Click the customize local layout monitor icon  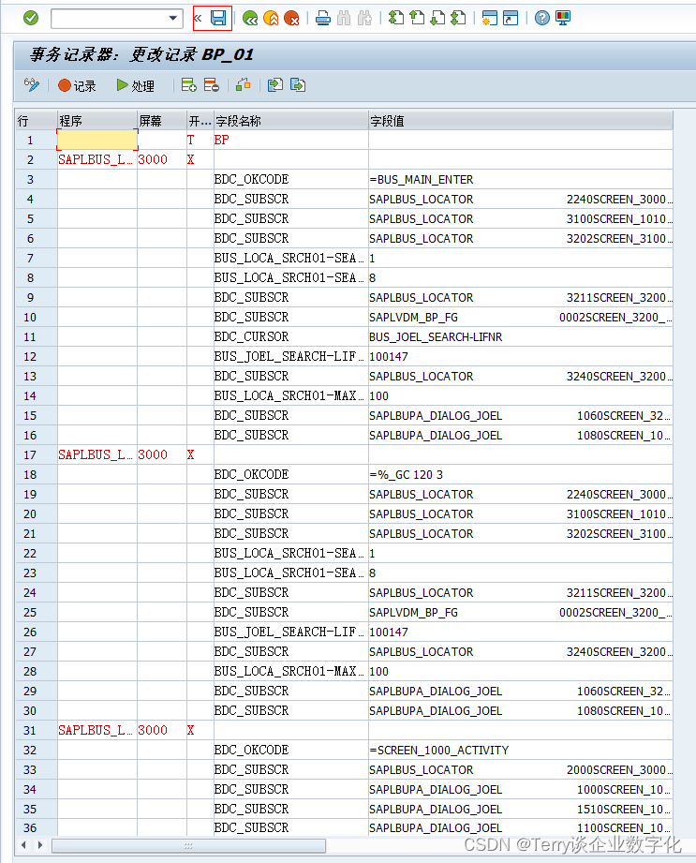[563, 19]
